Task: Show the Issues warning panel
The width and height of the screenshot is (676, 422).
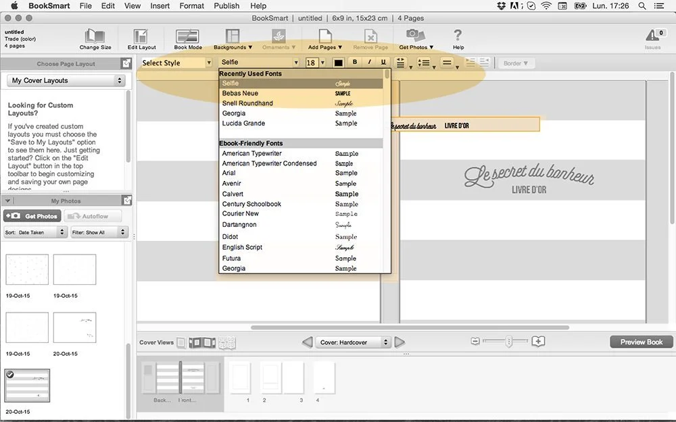Action: click(655, 39)
